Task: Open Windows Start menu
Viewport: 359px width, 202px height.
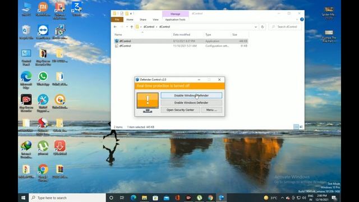Action: click(24, 198)
